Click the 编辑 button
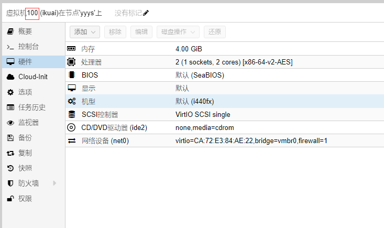384x228 pixels. point(141,32)
